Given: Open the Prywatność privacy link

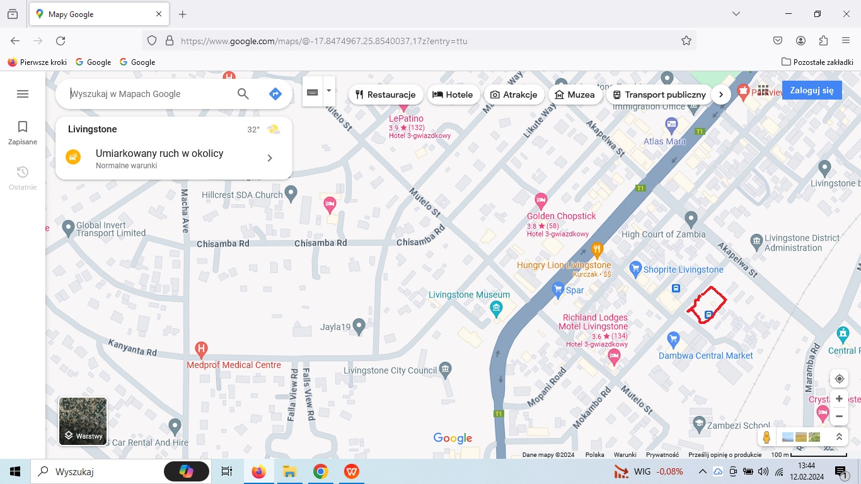Looking at the screenshot, I should pyautogui.click(x=662, y=454).
